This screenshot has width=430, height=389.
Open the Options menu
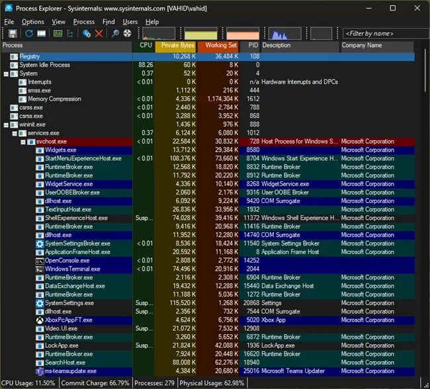click(x=32, y=22)
